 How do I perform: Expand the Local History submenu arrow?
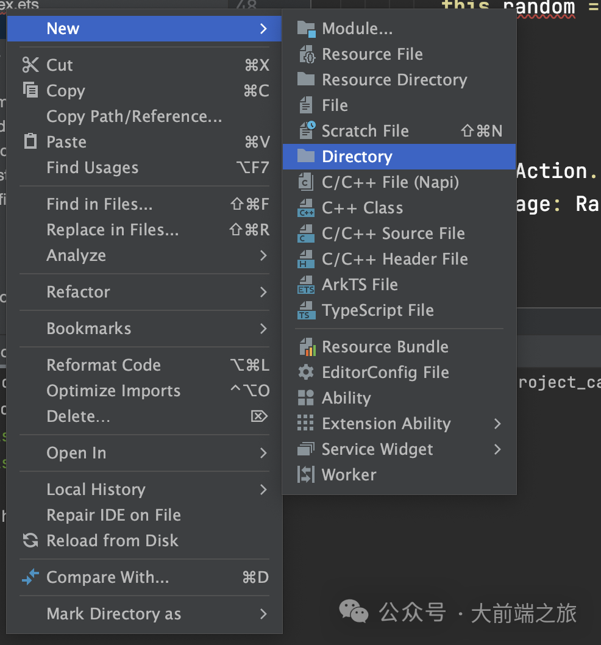point(263,490)
